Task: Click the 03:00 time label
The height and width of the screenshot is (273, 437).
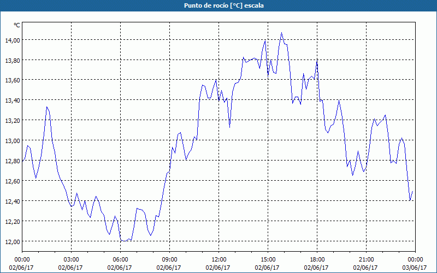Action: (x=72, y=260)
